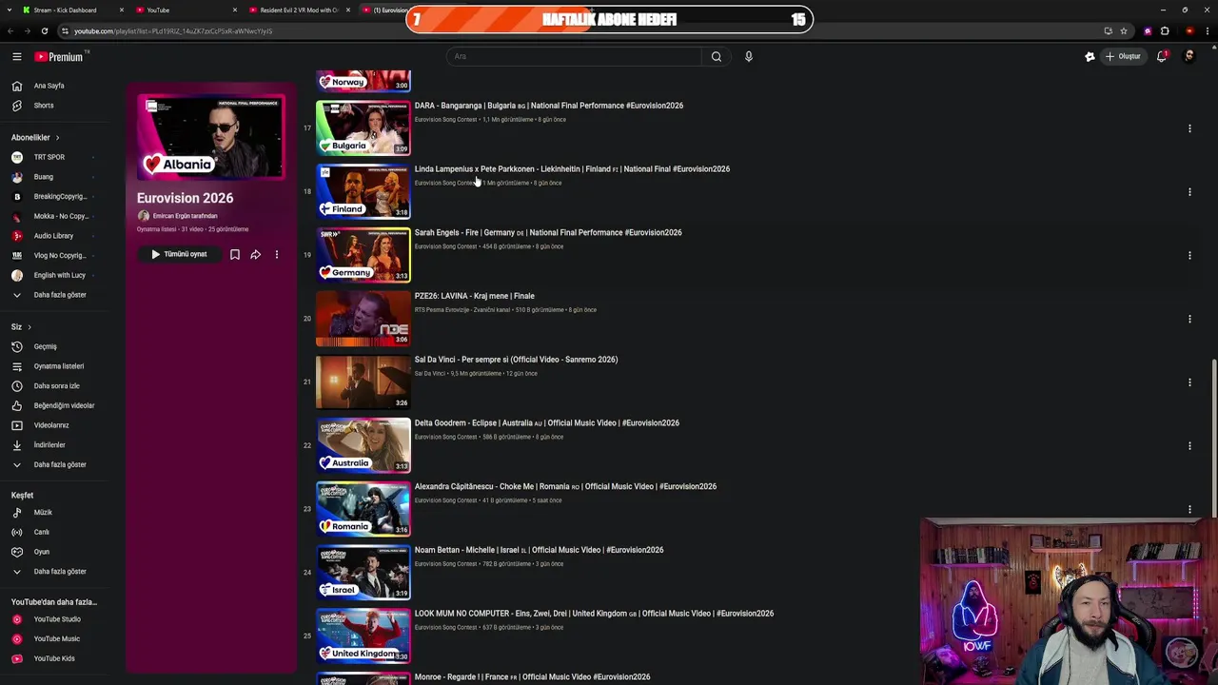Open Daha sonra izle watch later
This screenshot has height=685, width=1218.
(x=57, y=386)
